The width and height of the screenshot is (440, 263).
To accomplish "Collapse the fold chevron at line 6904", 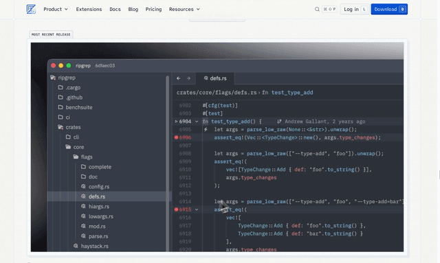I will pos(197,122).
